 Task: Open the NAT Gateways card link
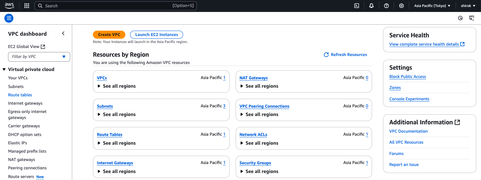253,78
